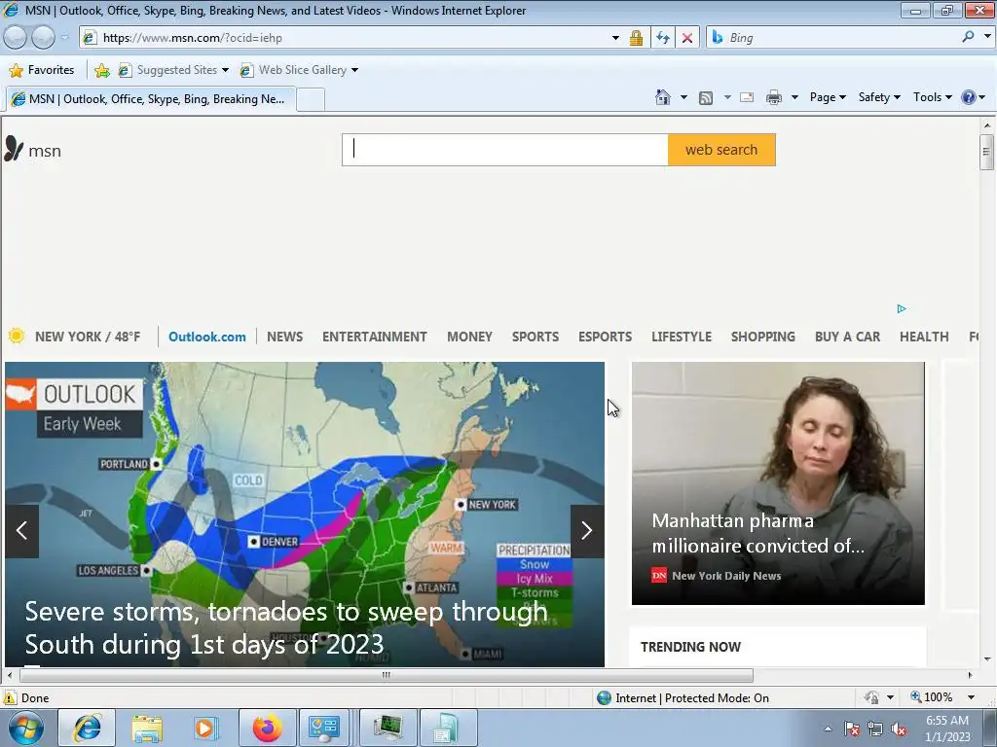Click the Add to Favorites Bar star icon

tap(101, 70)
